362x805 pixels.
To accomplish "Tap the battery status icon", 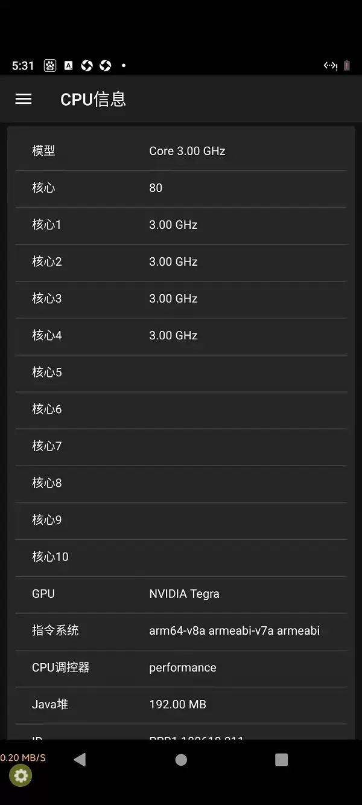I will (x=347, y=66).
